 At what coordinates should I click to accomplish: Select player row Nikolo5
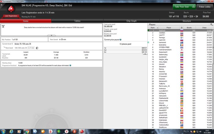pos(180,64)
